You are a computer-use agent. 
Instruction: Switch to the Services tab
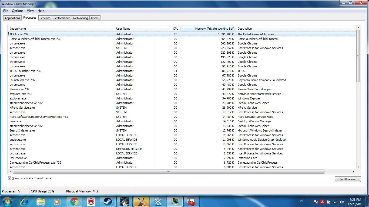coord(45,18)
